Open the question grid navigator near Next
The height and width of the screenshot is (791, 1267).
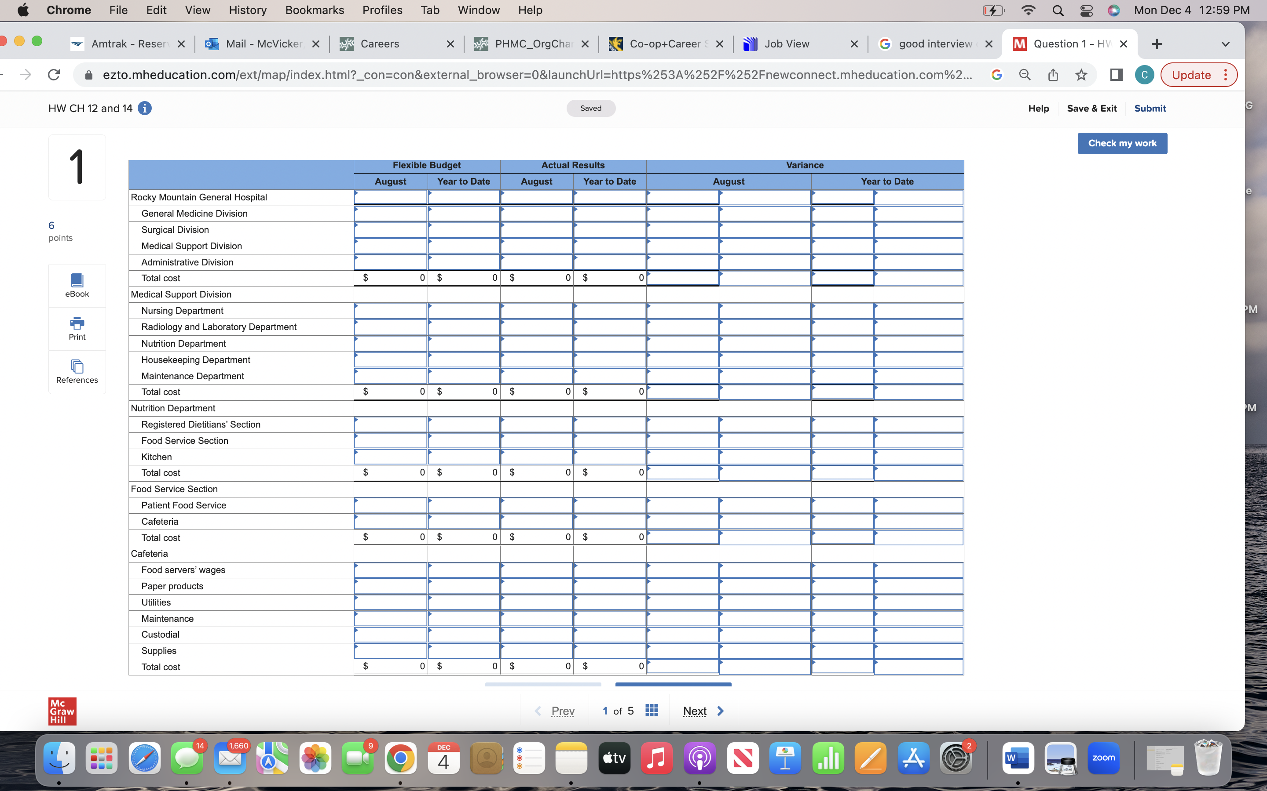click(x=651, y=711)
